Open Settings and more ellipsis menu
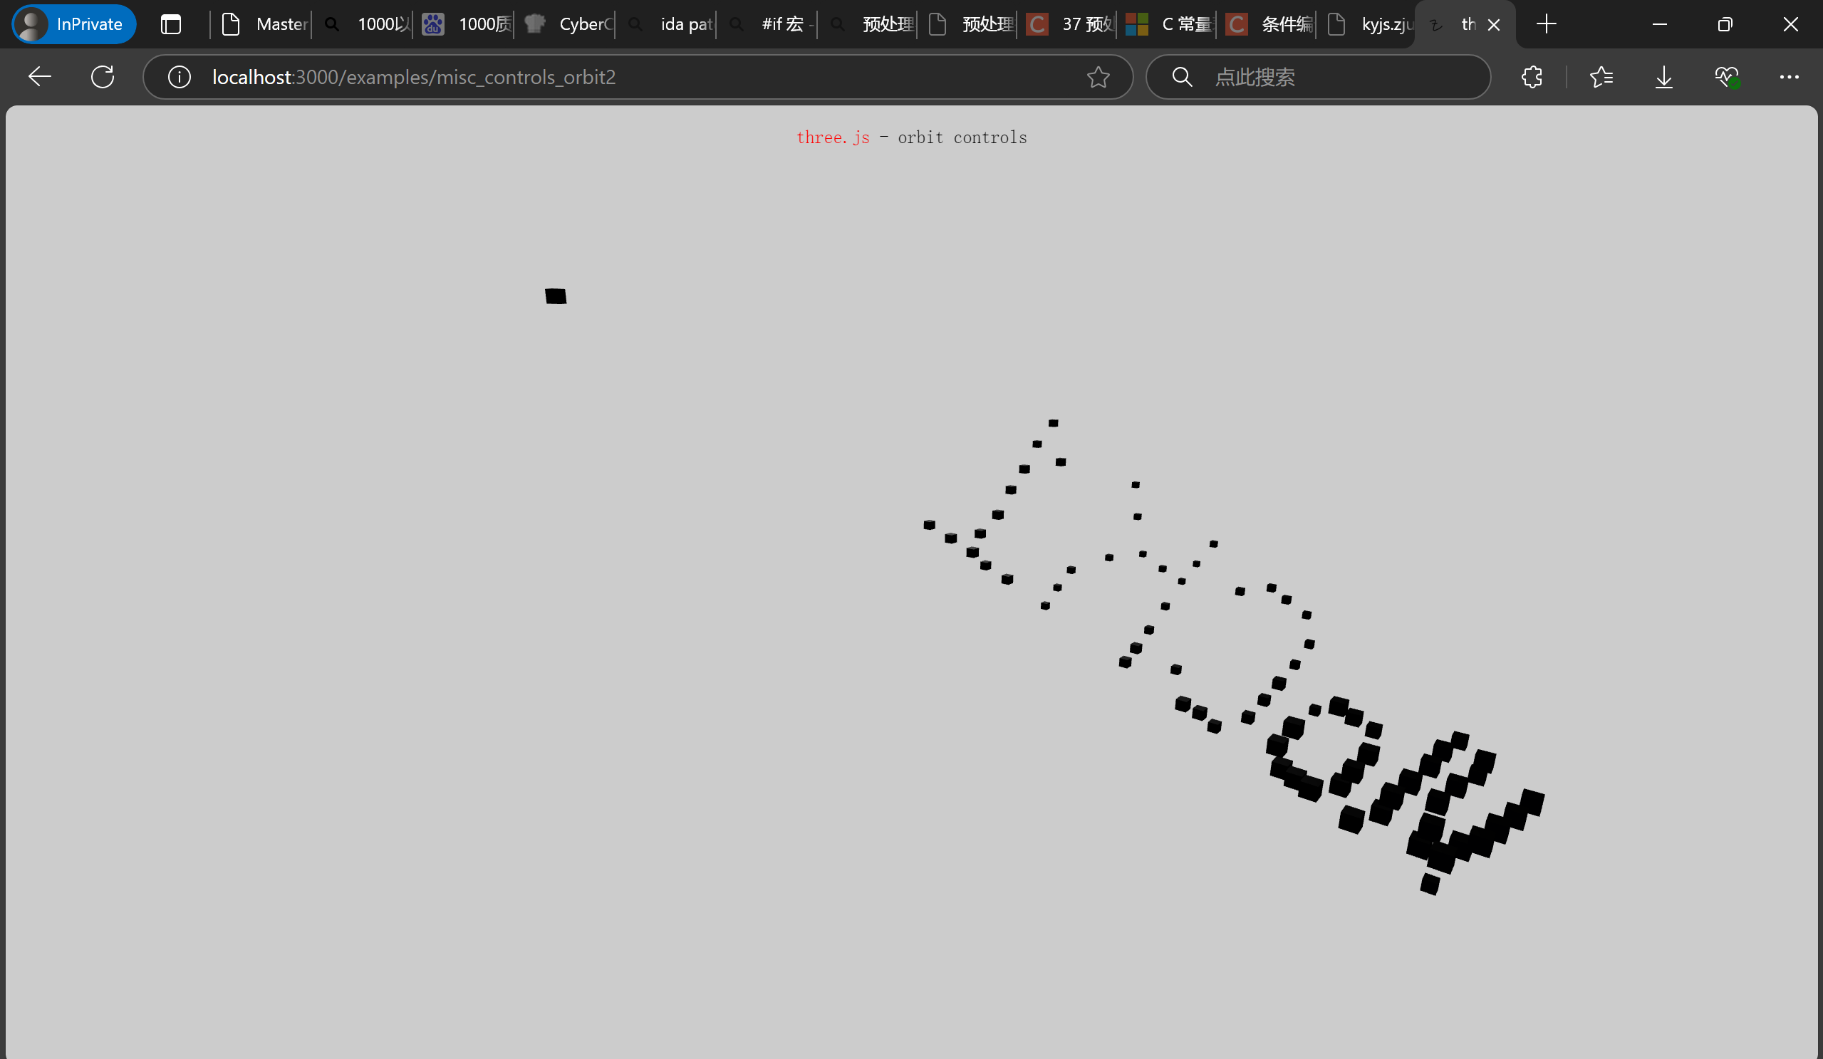The height and width of the screenshot is (1059, 1823). click(x=1789, y=77)
